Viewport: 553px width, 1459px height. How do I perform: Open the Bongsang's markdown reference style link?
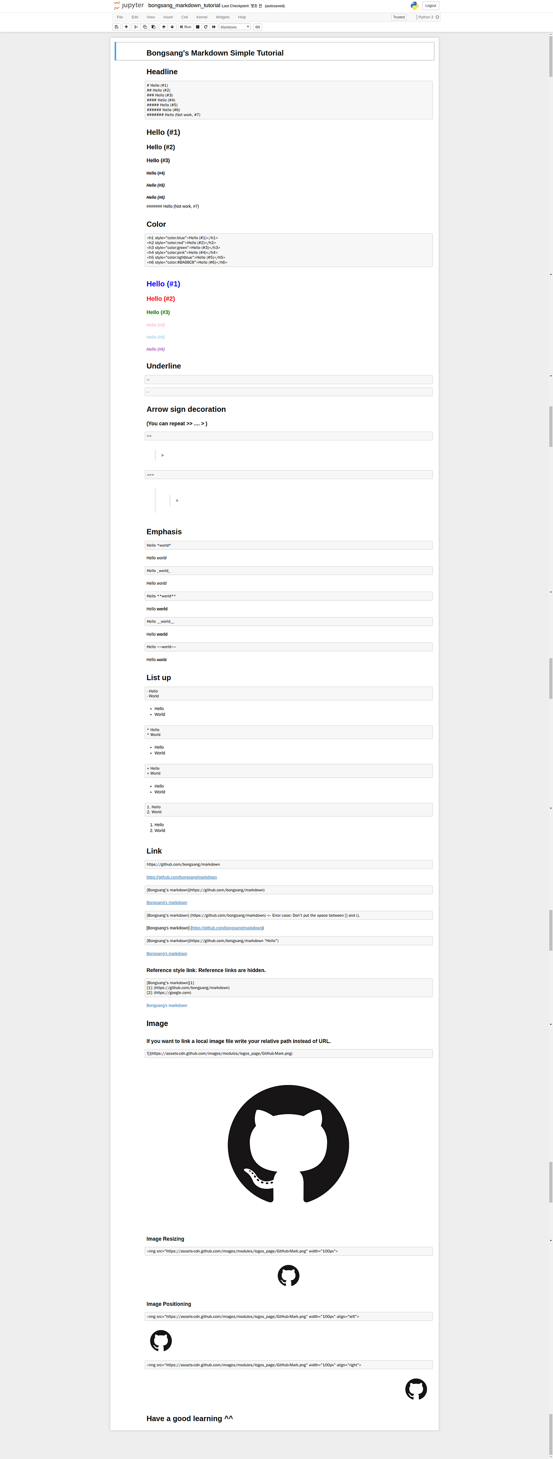coord(166,1005)
